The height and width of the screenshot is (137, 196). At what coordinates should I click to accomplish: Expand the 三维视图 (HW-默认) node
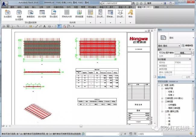[x=162, y=98]
